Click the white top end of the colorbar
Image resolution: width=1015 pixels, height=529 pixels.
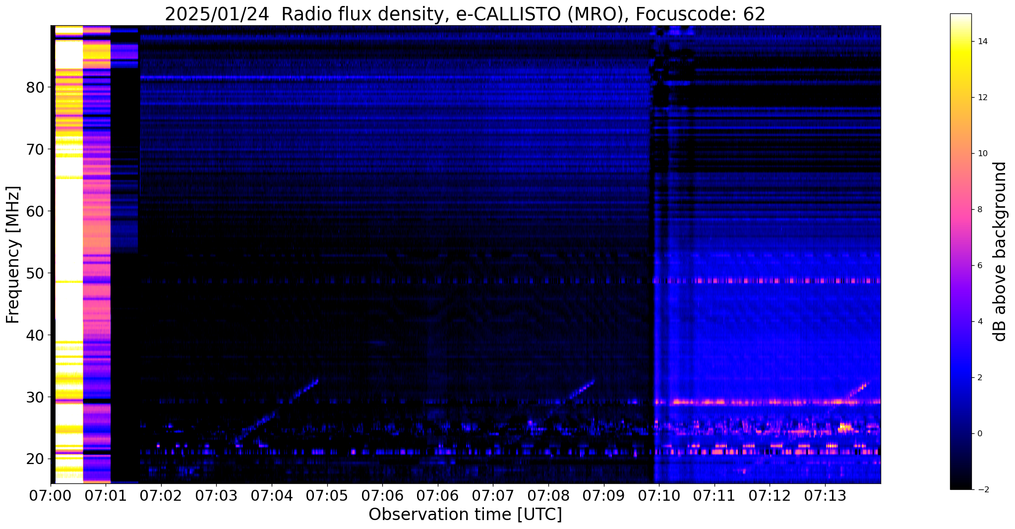[x=960, y=19]
